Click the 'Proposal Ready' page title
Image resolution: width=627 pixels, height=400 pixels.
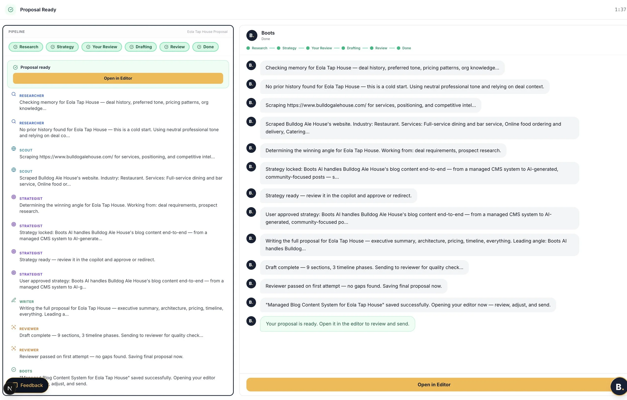tap(38, 10)
